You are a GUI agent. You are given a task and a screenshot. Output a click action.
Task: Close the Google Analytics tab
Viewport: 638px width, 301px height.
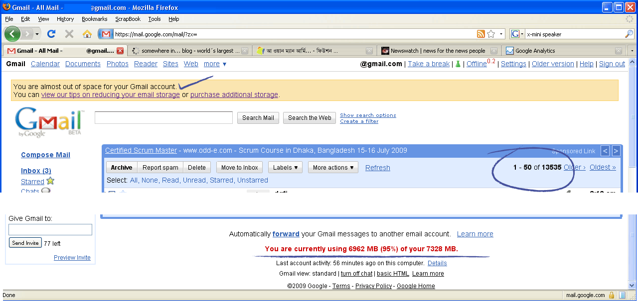(x=619, y=51)
